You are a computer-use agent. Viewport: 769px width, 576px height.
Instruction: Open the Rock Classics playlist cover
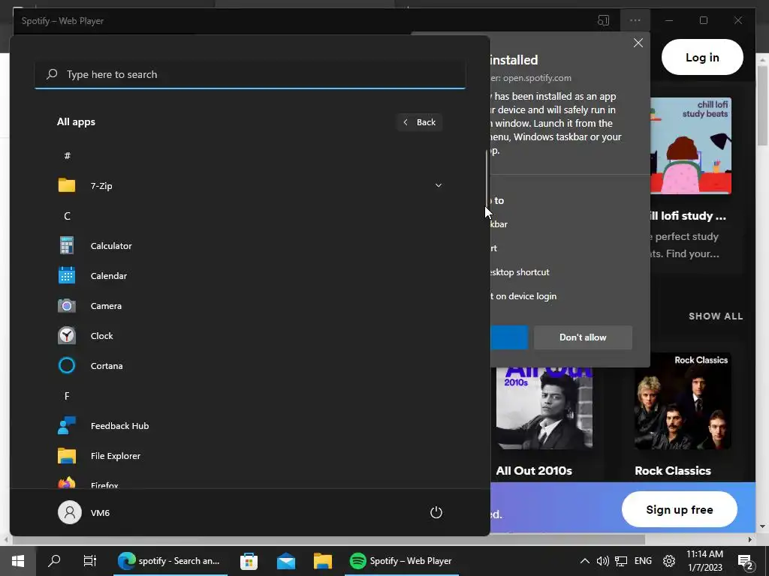click(x=683, y=400)
